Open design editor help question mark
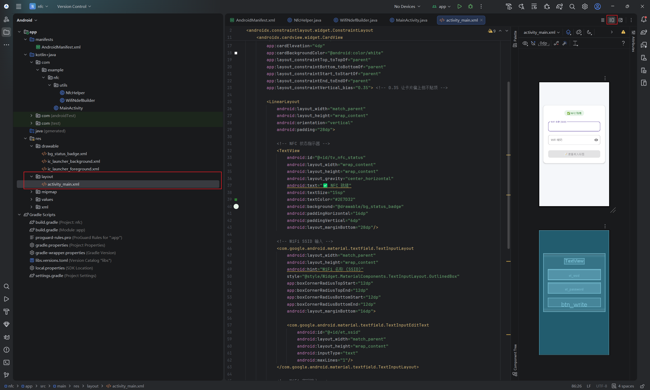 click(623, 43)
